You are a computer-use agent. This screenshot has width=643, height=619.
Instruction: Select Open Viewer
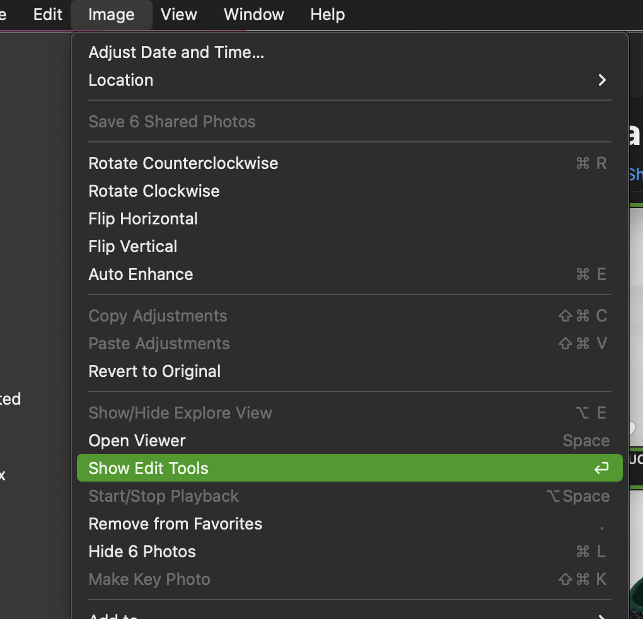tap(137, 441)
